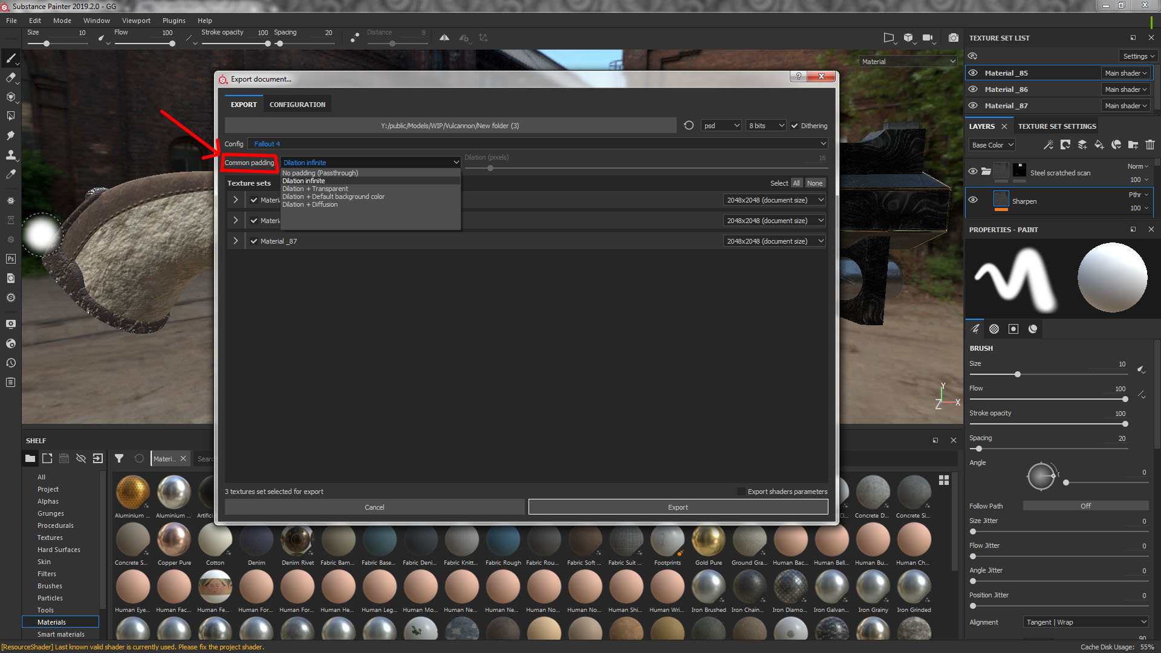Open the Viewport menu
1161x653 pixels.
(x=136, y=21)
